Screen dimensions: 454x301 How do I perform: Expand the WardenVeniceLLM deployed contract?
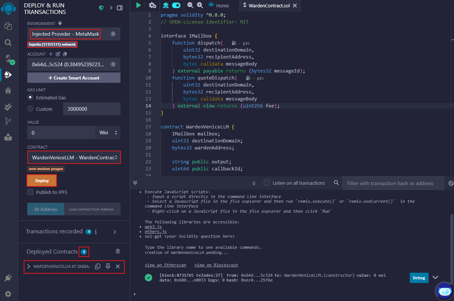click(x=28, y=266)
